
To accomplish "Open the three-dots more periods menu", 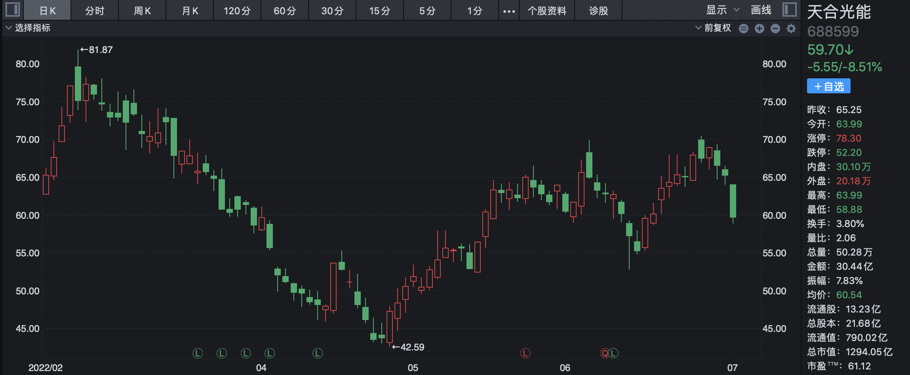I will pyautogui.click(x=509, y=11).
